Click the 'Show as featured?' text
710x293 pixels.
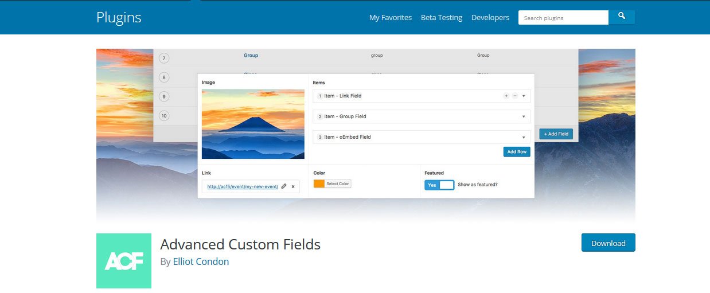tap(478, 185)
